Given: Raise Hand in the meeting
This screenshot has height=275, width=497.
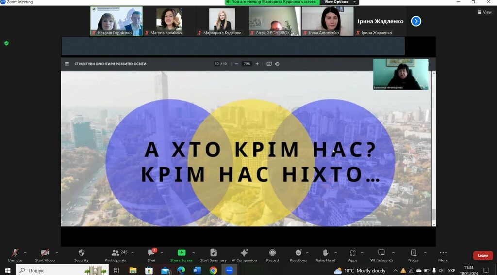Looking at the screenshot, I should [x=325, y=253].
